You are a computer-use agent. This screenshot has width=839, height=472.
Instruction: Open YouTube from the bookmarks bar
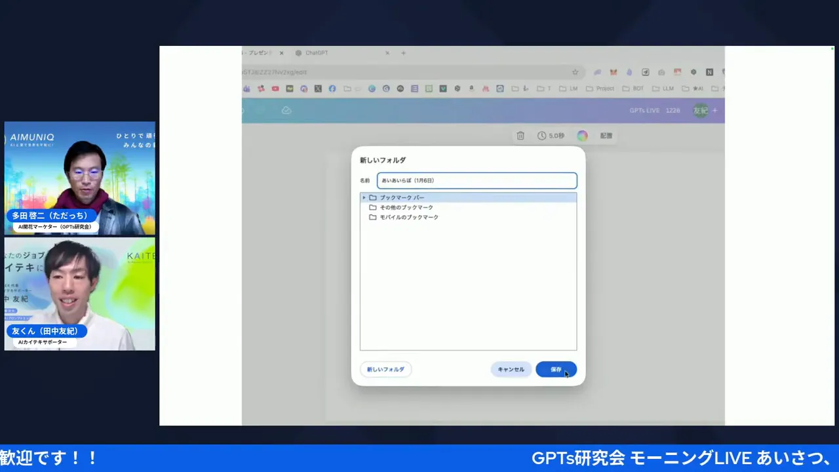pos(275,88)
